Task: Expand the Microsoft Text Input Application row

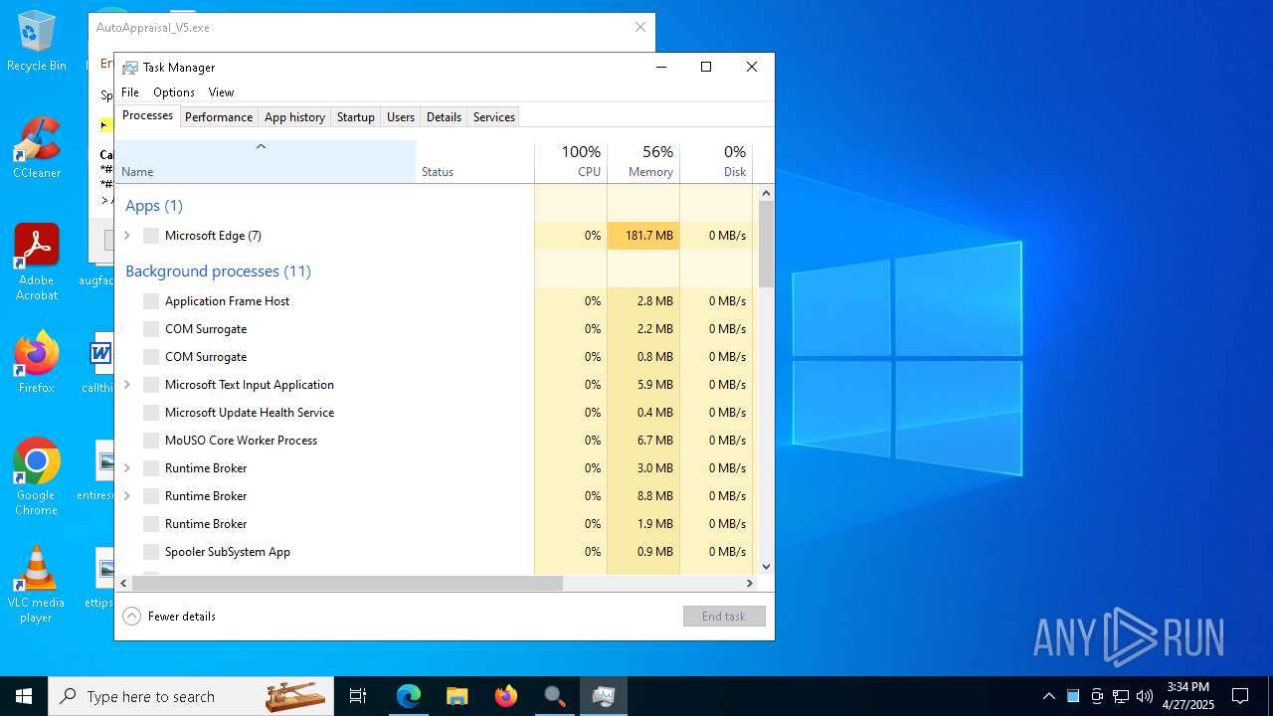Action: click(126, 385)
